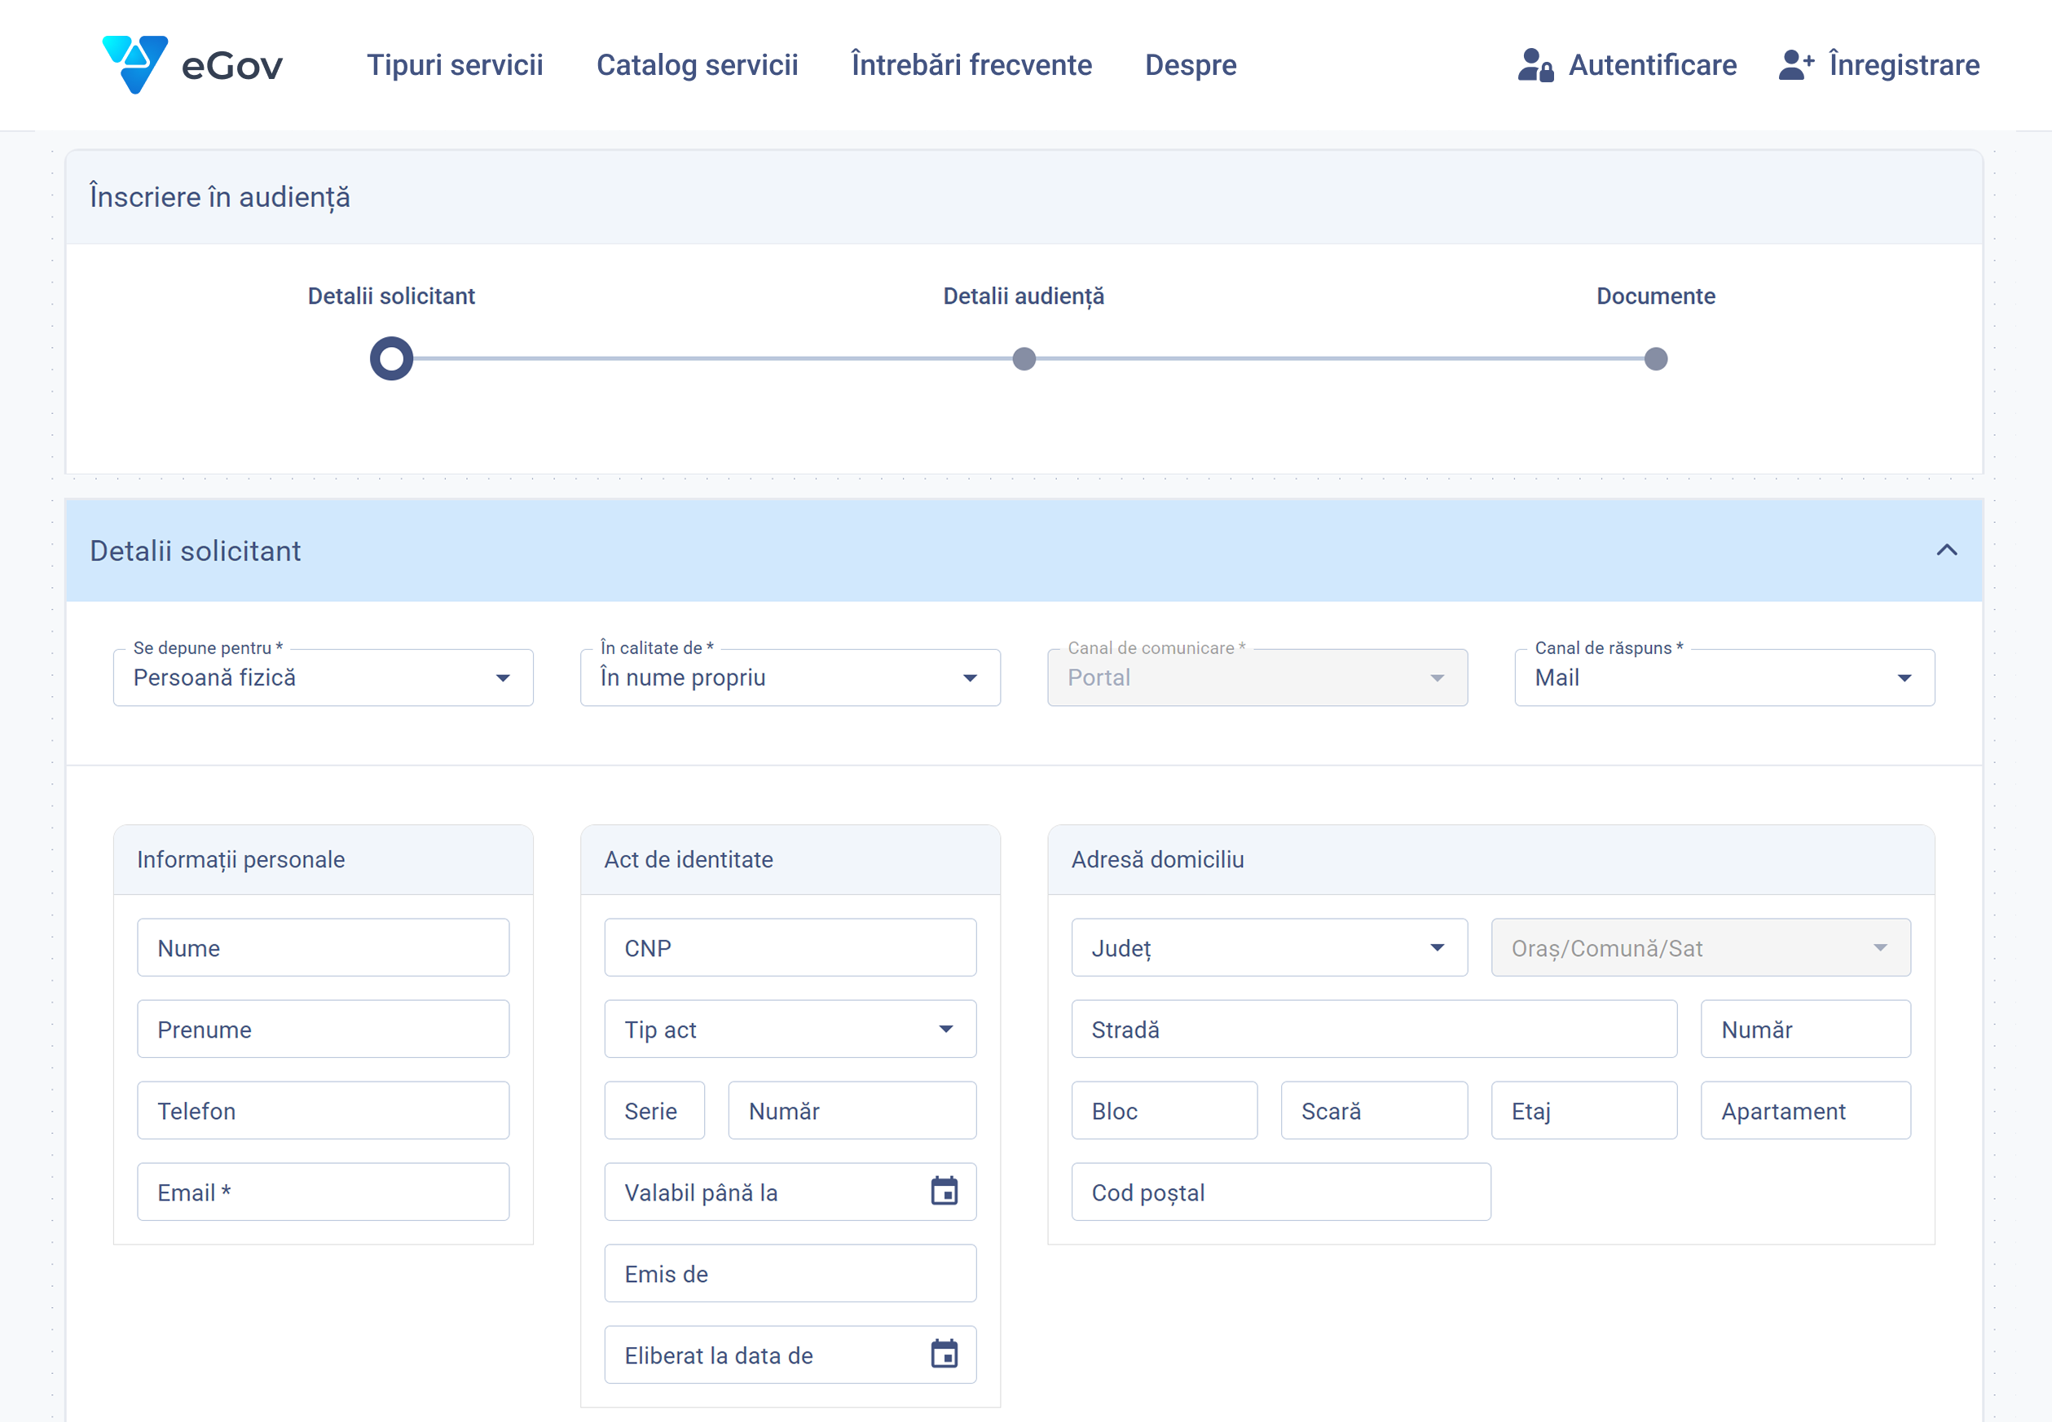The height and width of the screenshot is (1422, 2052).
Task: Open Tipuri servicii menu item
Action: tap(455, 65)
